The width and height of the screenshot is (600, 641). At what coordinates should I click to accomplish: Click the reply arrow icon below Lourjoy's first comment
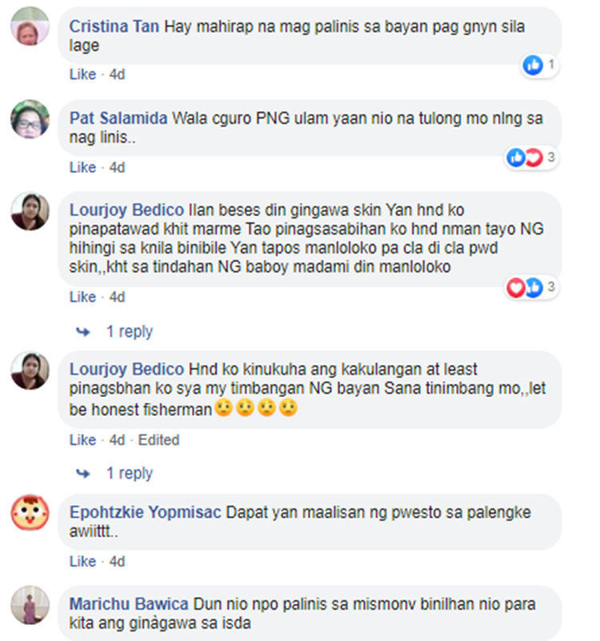coord(83,331)
